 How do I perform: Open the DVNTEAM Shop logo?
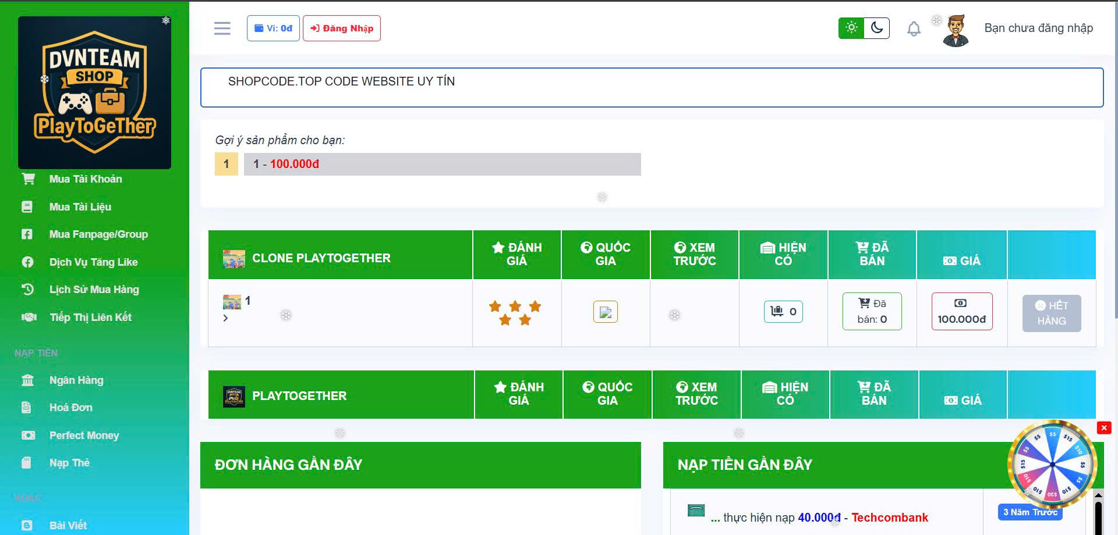(x=94, y=92)
